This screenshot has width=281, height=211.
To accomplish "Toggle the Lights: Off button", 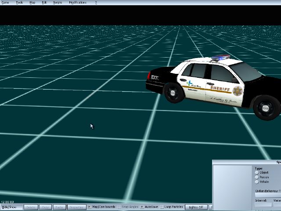I will (x=196, y=207).
